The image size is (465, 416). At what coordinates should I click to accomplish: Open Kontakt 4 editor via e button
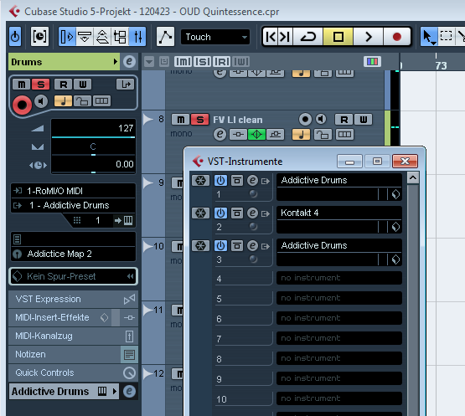pos(253,213)
